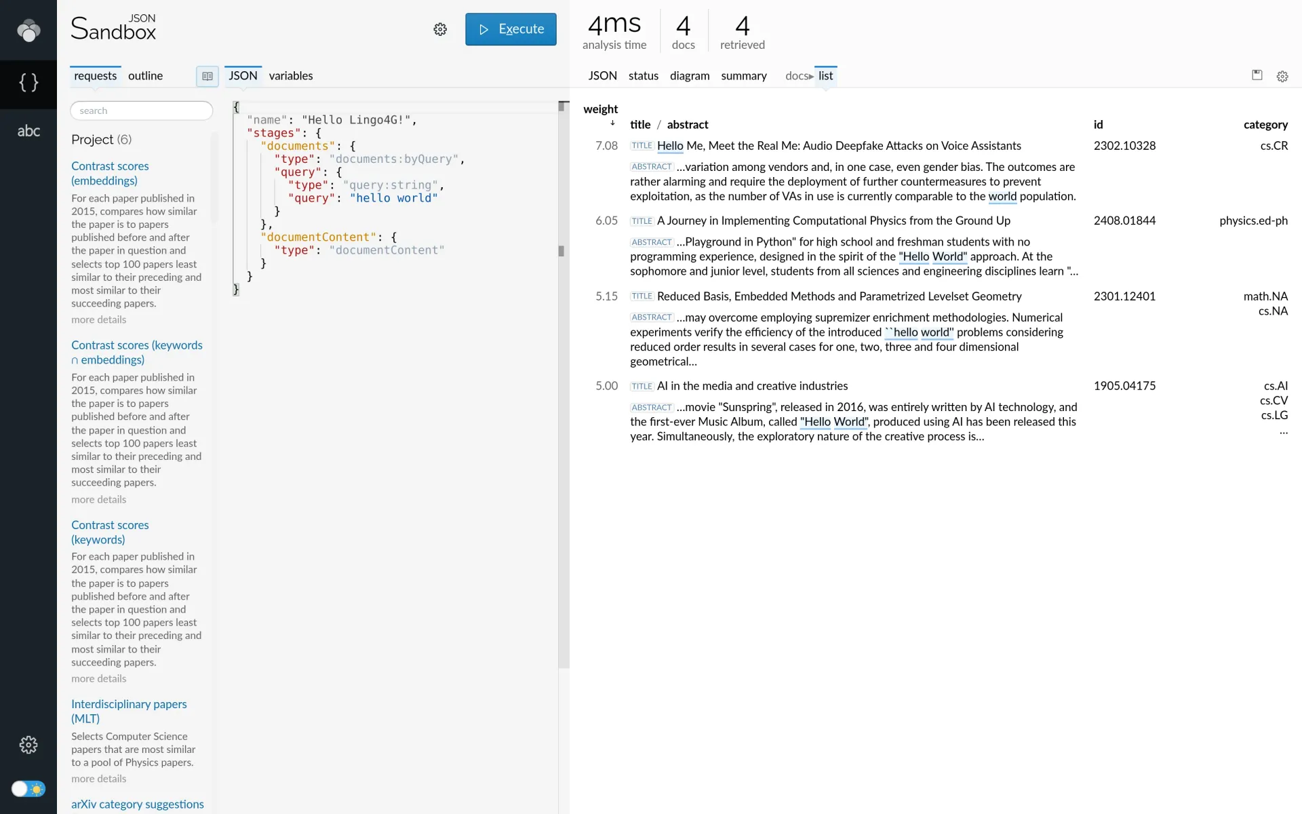Select the JSON editor tab
This screenshot has width=1302, height=814.
[243, 76]
